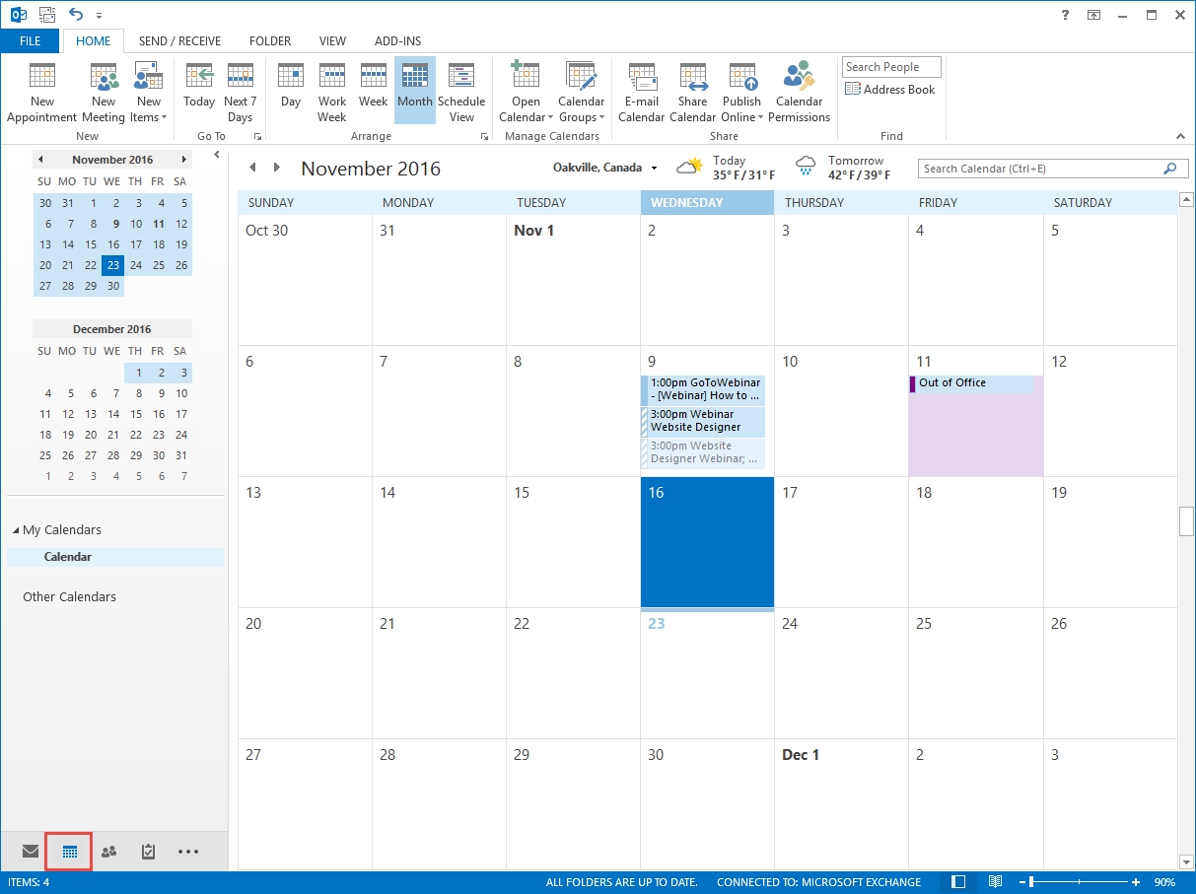Open the New Items dropdown
The width and height of the screenshot is (1196, 894).
(x=149, y=92)
